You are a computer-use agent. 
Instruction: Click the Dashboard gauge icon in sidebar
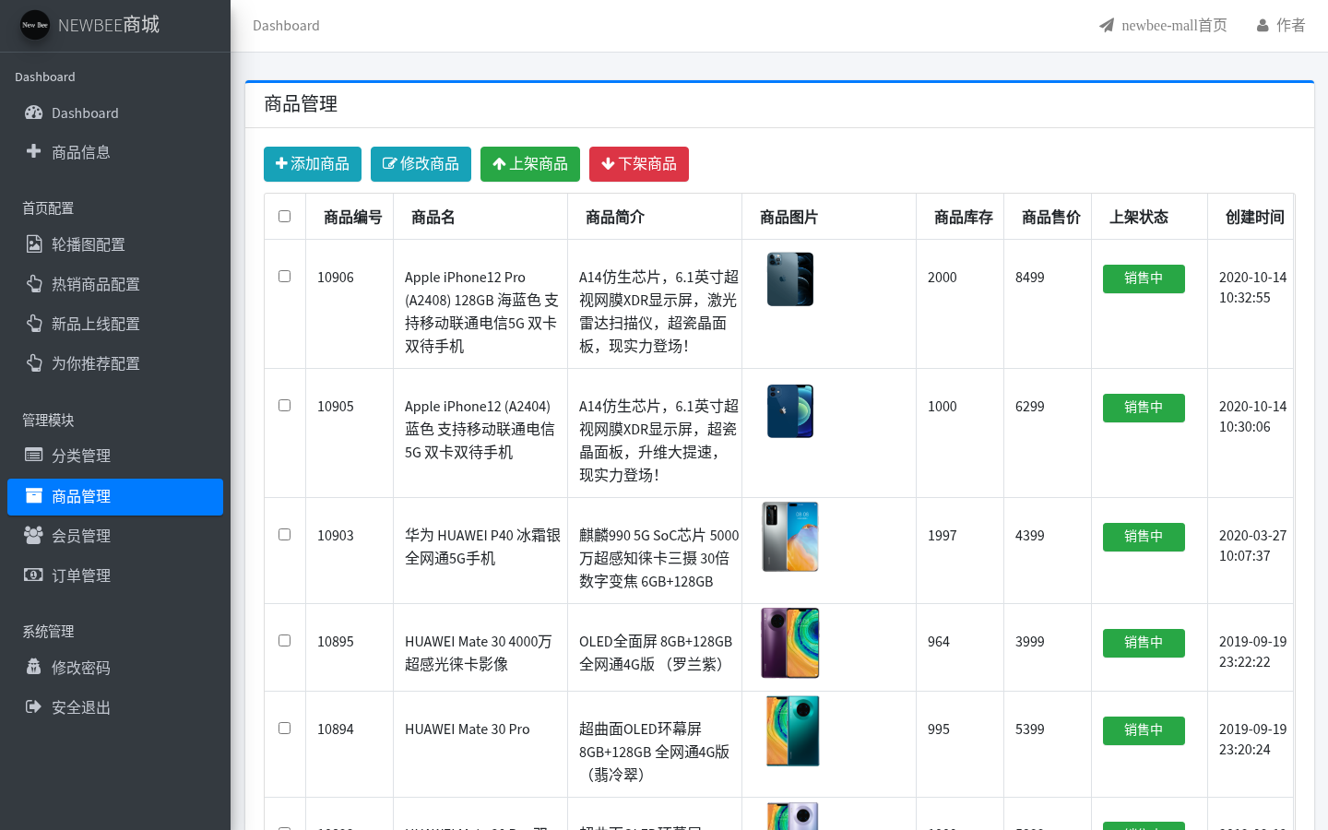(x=34, y=113)
